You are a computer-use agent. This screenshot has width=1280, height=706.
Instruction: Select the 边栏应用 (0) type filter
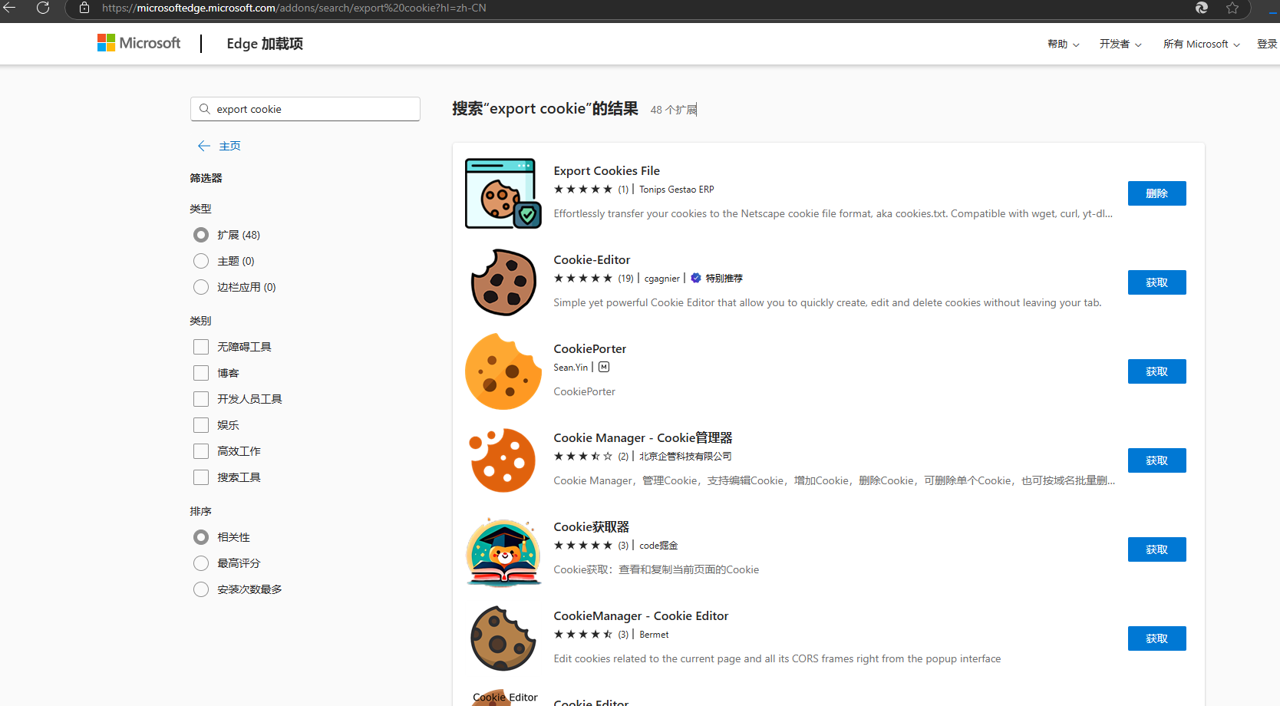coord(201,287)
